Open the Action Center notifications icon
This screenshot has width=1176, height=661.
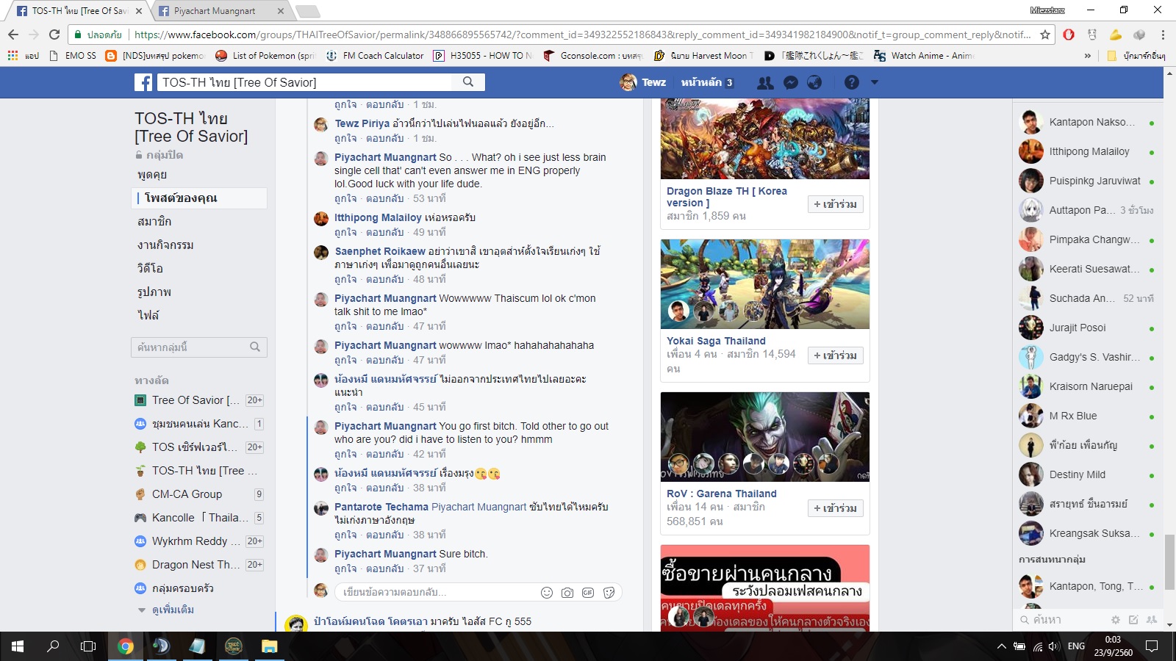[1152, 646]
